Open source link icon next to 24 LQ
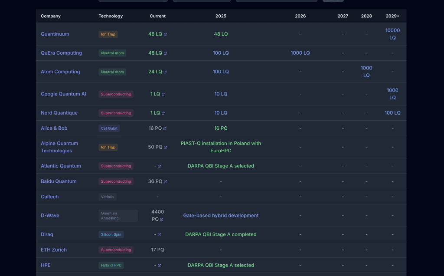Screen dimensions: 444x276 [x=165, y=72]
